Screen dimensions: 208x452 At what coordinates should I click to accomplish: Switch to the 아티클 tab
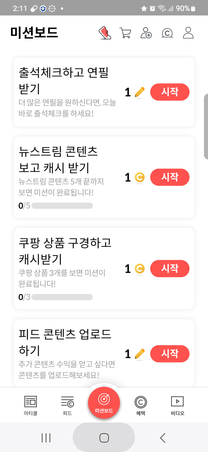tap(31, 405)
